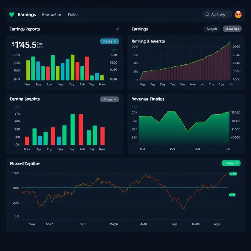Select the highlighted right toggle beside Earnings header

point(232,29)
